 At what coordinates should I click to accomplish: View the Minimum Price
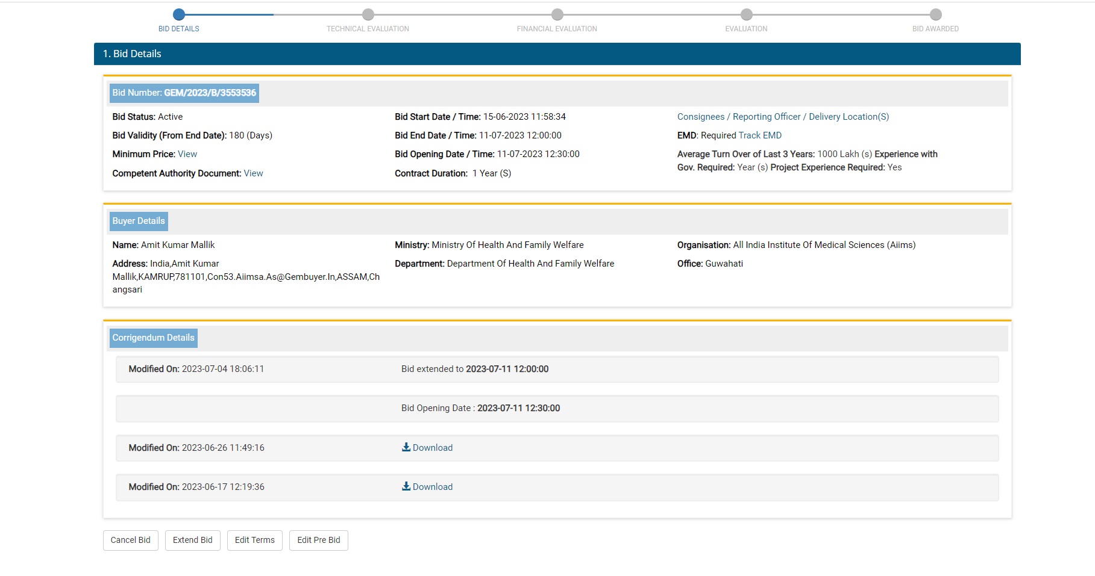pos(187,154)
